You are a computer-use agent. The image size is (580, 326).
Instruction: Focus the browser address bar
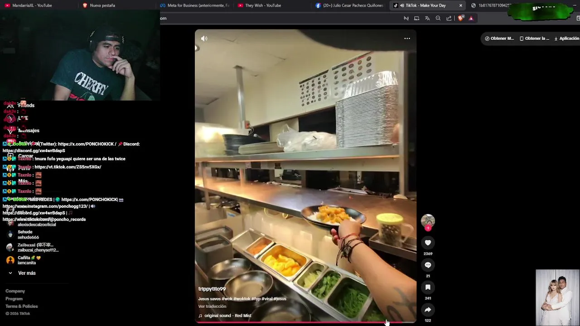click(x=281, y=18)
